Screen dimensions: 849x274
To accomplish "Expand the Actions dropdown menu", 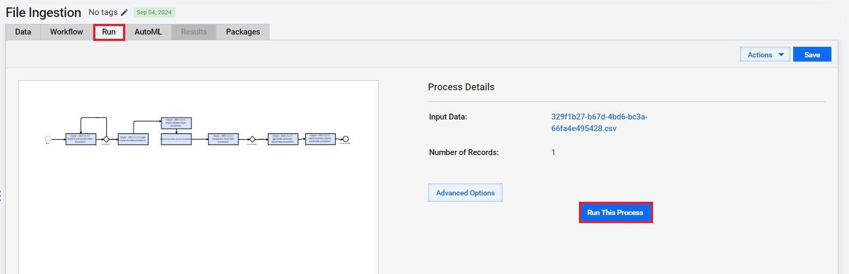I will tap(765, 55).
